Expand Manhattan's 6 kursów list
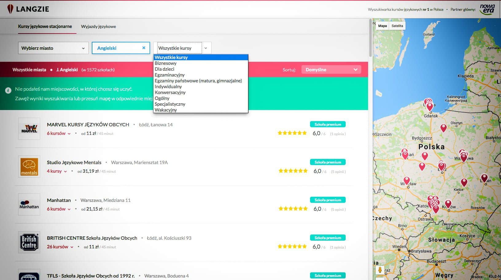 [x=59, y=209]
